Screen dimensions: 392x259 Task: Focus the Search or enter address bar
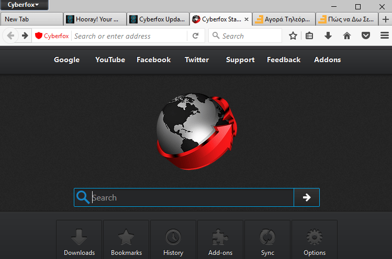coord(129,36)
